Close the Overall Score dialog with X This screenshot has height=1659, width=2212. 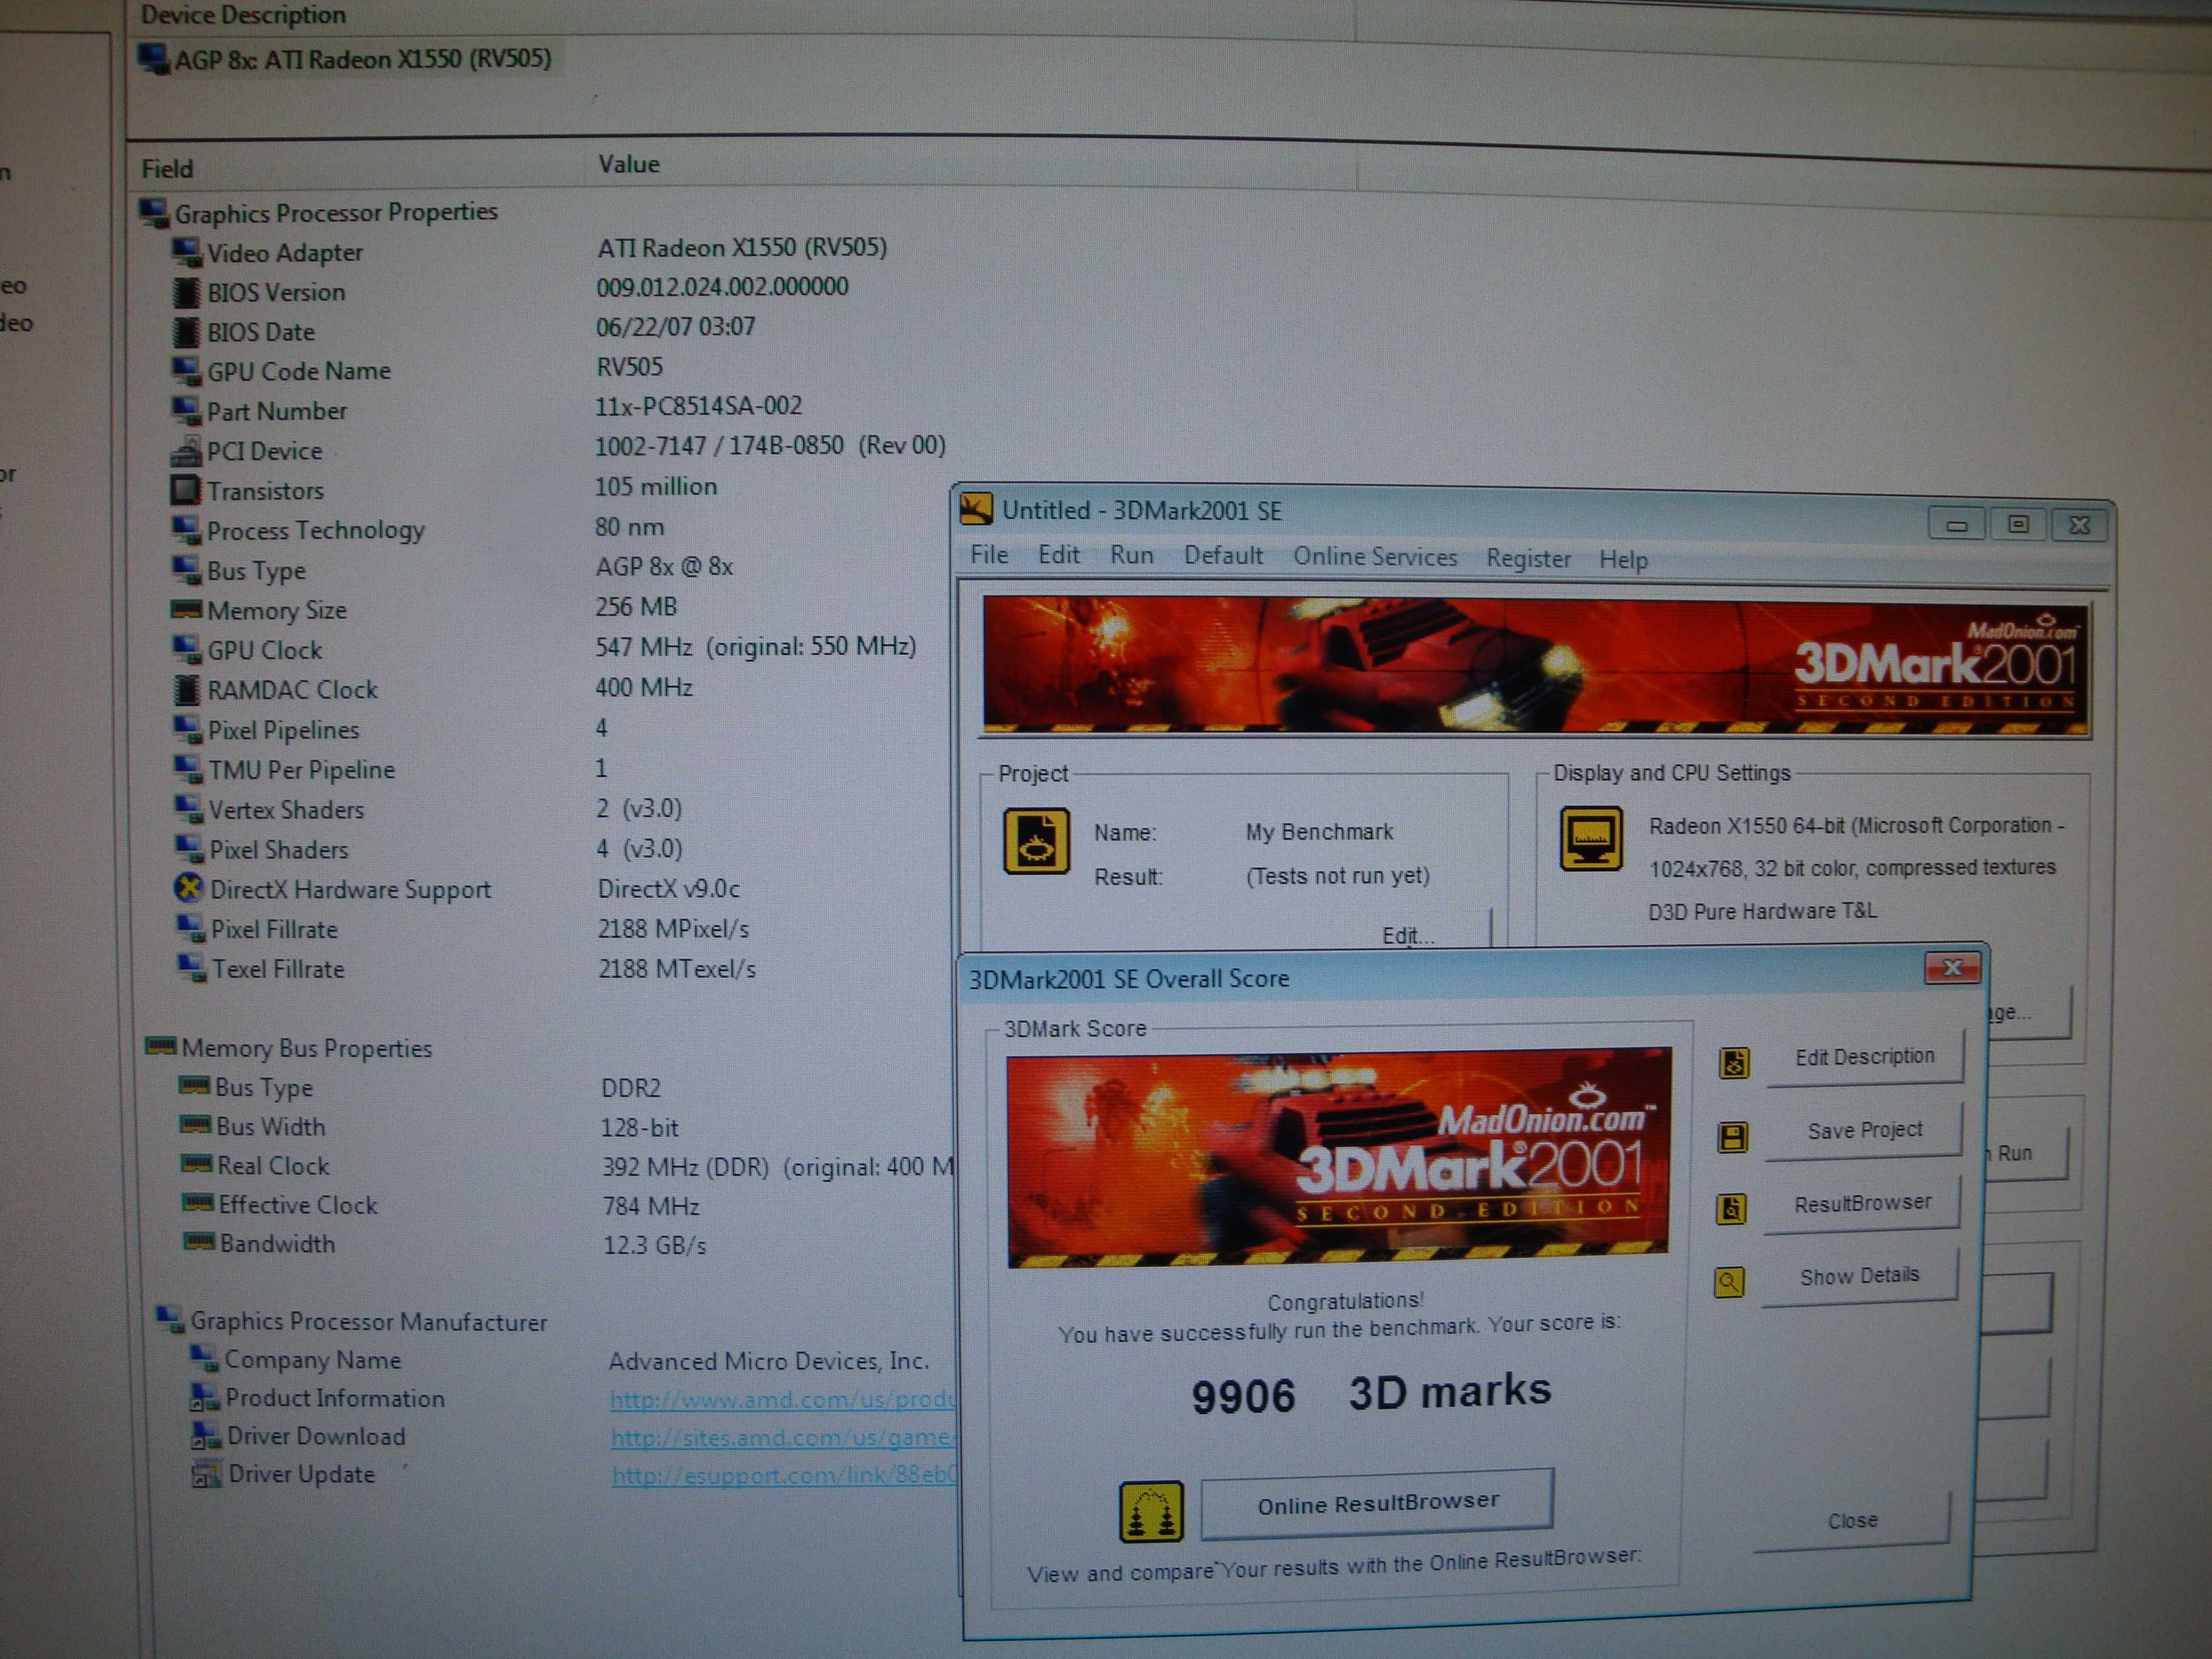[1952, 967]
